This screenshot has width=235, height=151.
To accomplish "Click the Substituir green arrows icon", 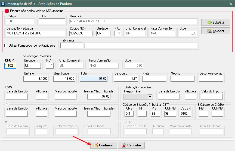I will coord(209,23).
